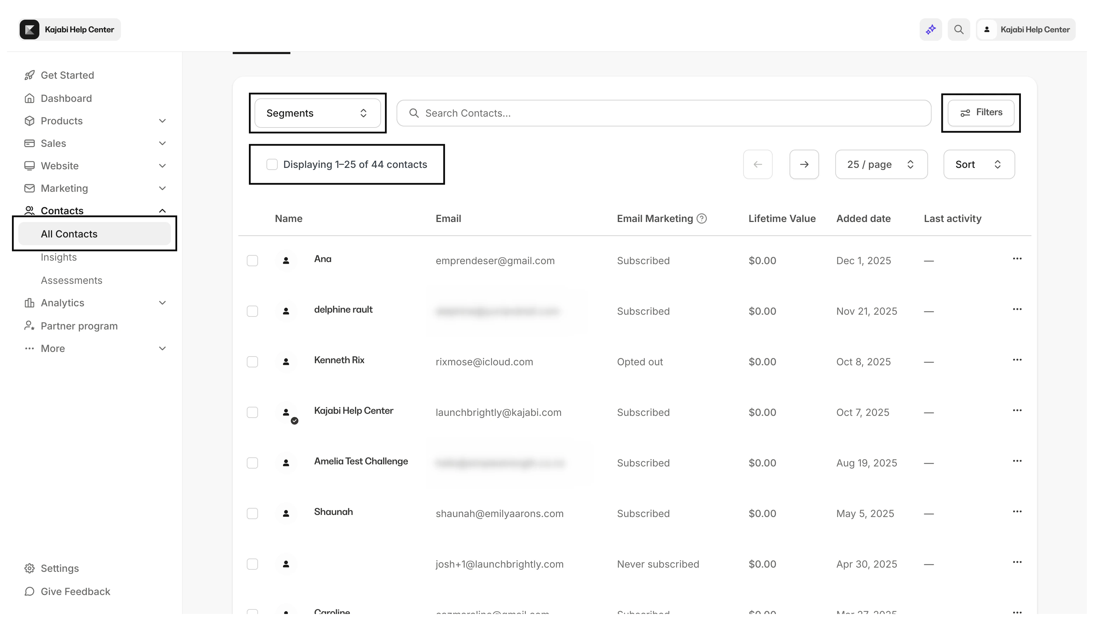This screenshot has width=1094, height=621.
Task: Check the checkbox next to Ana
Action: tap(252, 260)
